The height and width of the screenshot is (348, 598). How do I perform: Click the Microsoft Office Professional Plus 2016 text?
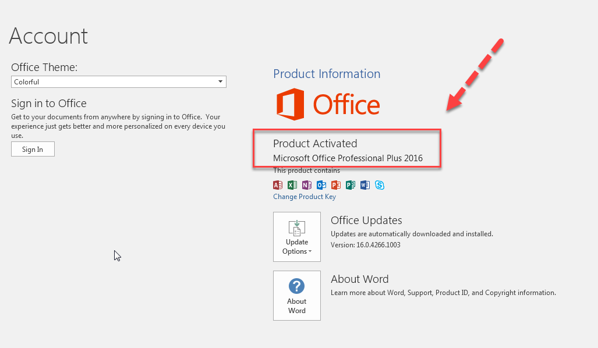pyautogui.click(x=348, y=158)
